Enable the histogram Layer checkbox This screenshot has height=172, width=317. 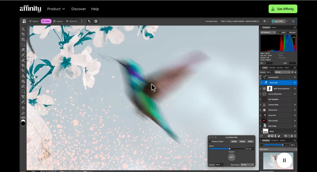(x=280, y=32)
